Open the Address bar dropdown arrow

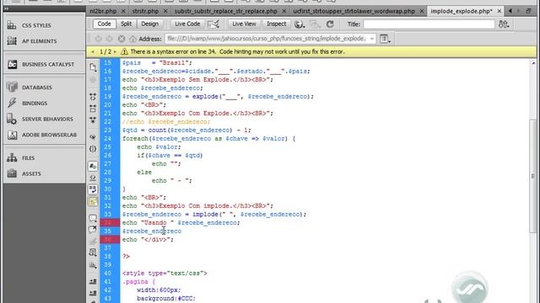tap(372, 39)
